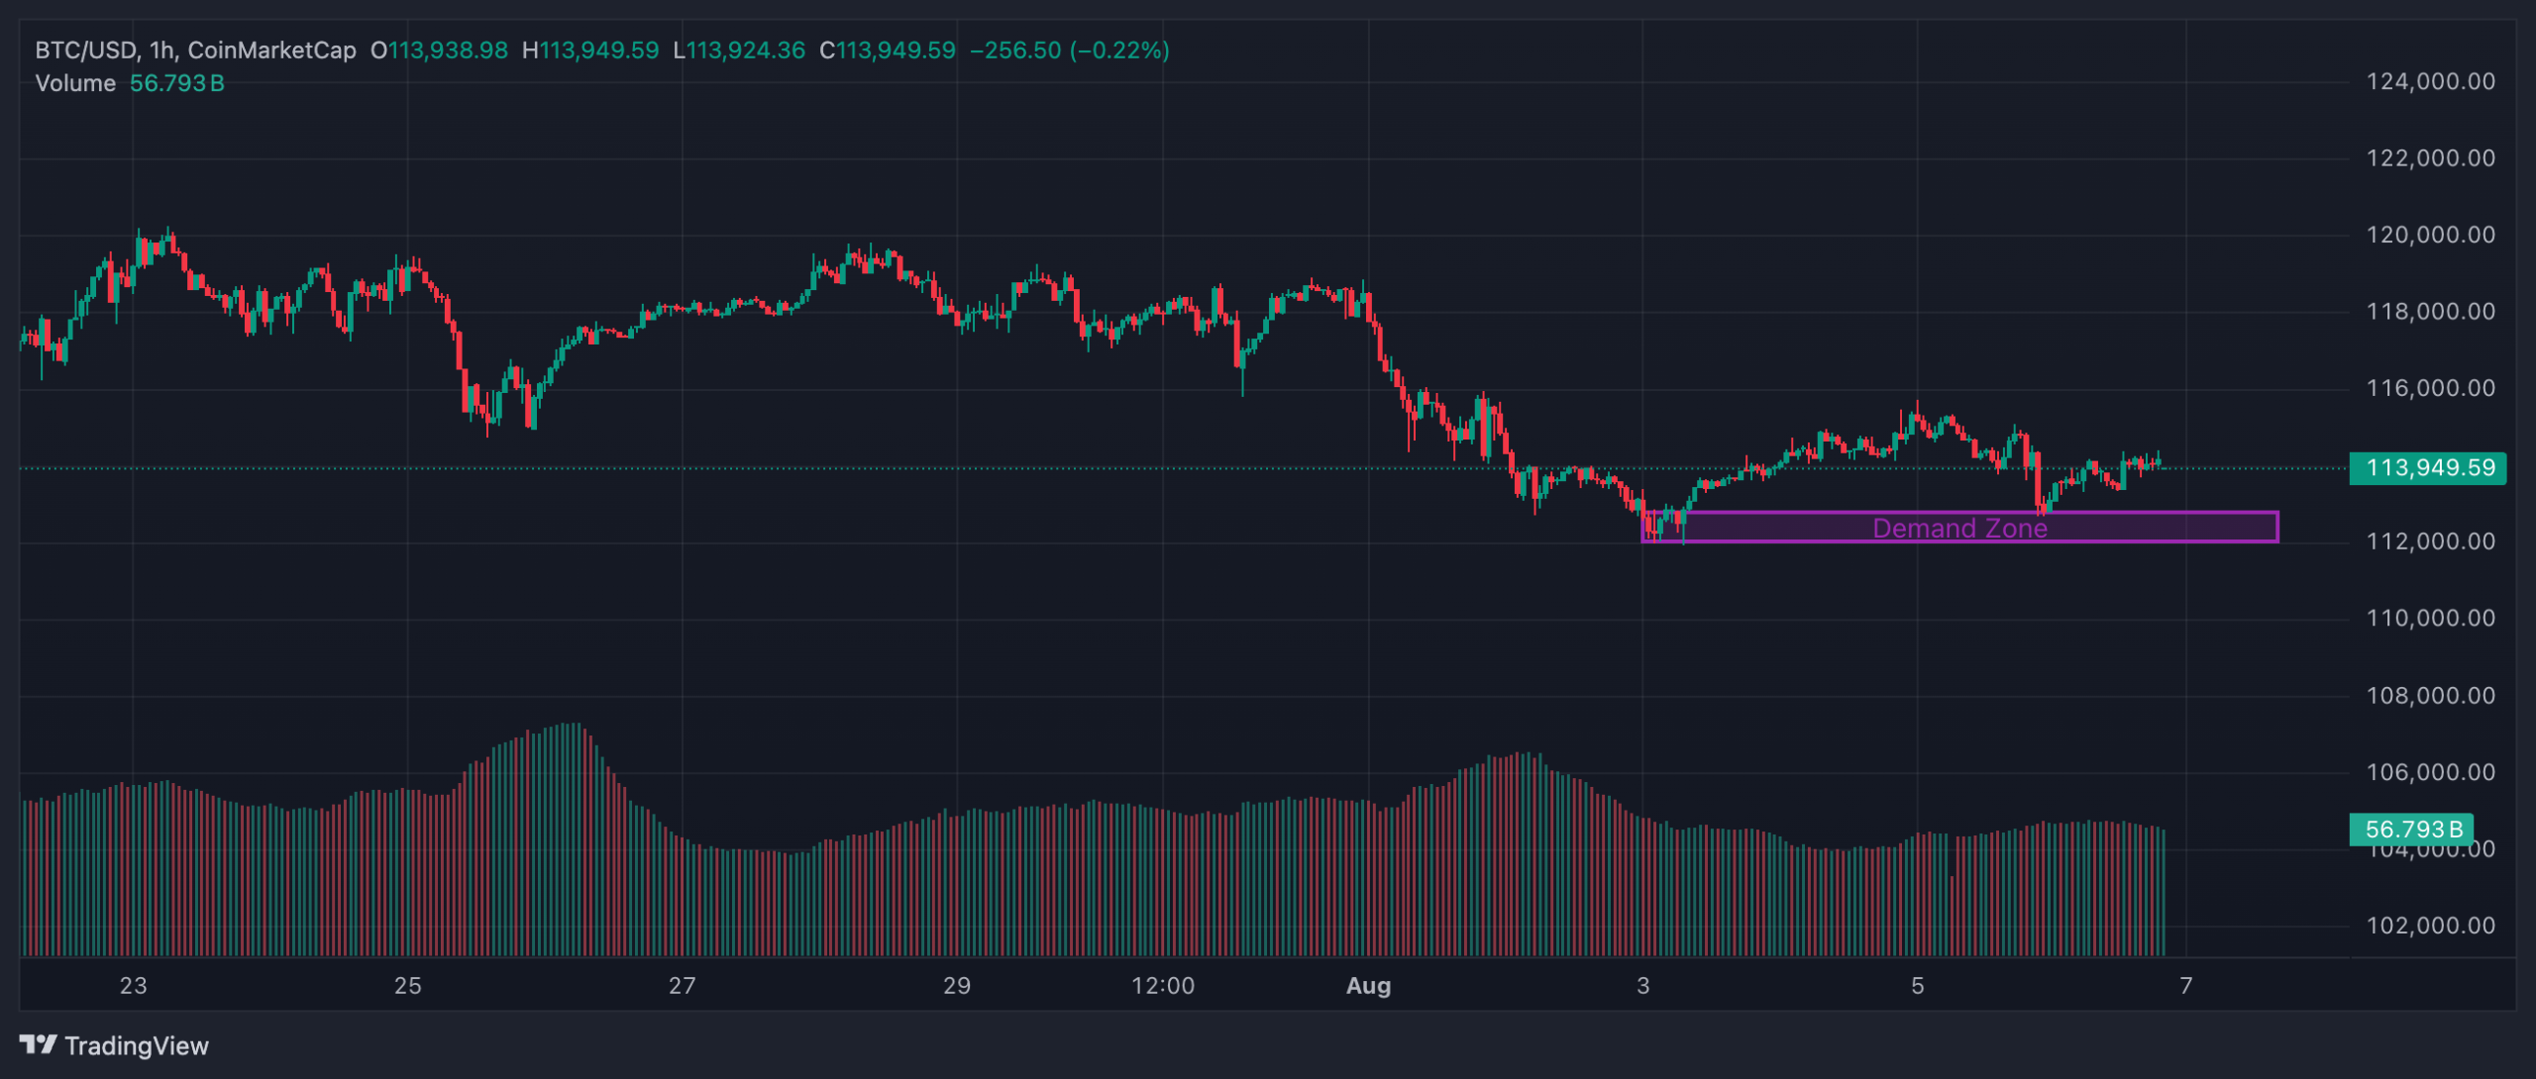Click the green 56.793 B volume axis tag

point(2412,829)
